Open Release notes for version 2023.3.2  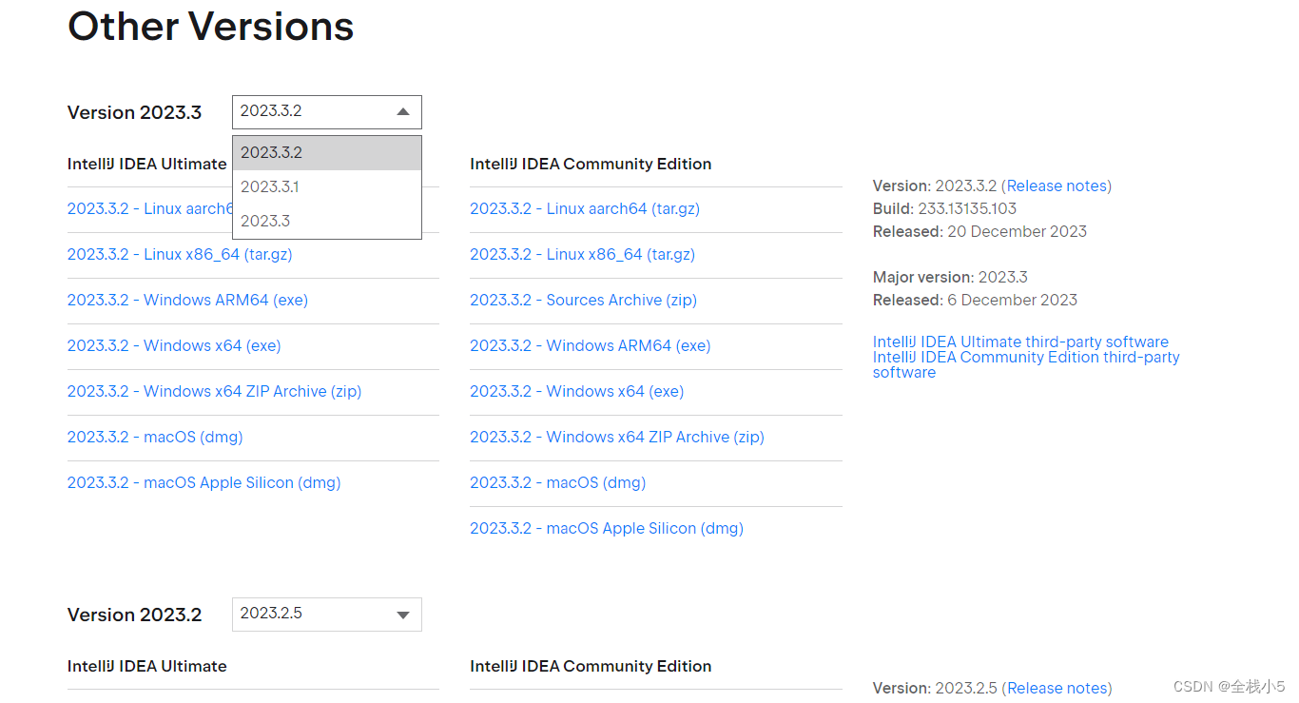(1057, 186)
